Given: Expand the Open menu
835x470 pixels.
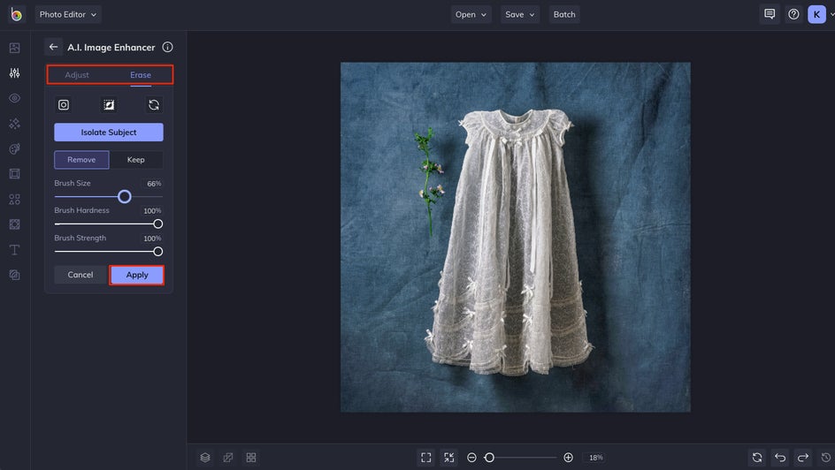Looking at the screenshot, I should pos(471,14).
